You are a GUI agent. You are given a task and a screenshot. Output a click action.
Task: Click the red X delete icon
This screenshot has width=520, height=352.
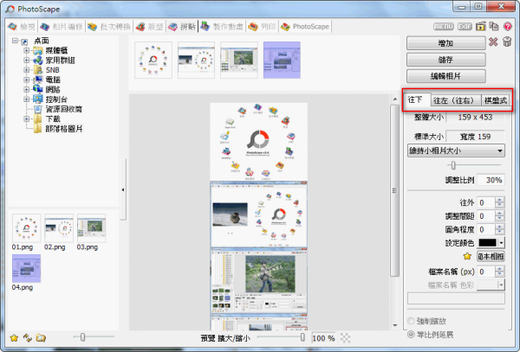[493, 42]
